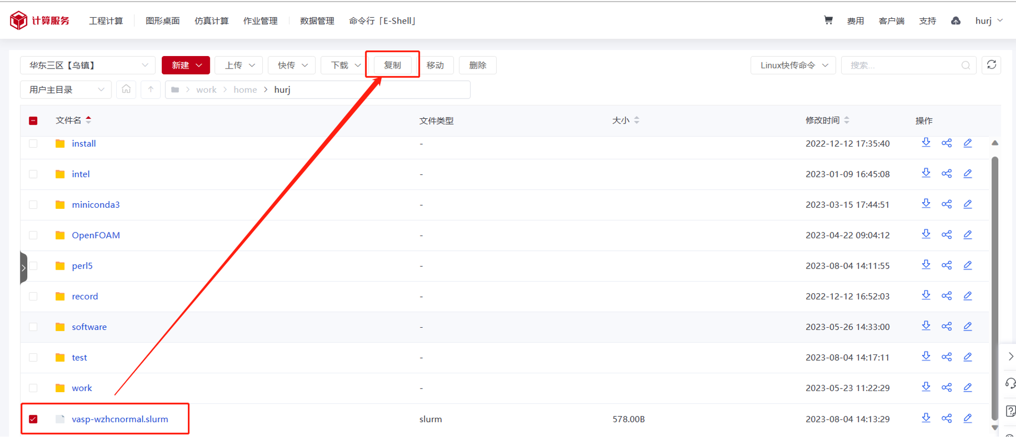Rename the OpenFOAM folder
Viewport: 1016px width, 445px height.
click(967, 235)
